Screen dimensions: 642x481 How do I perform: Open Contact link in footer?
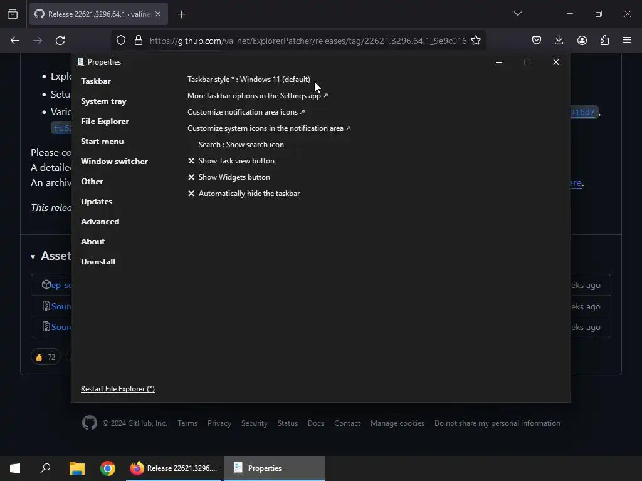coord(347,423)
